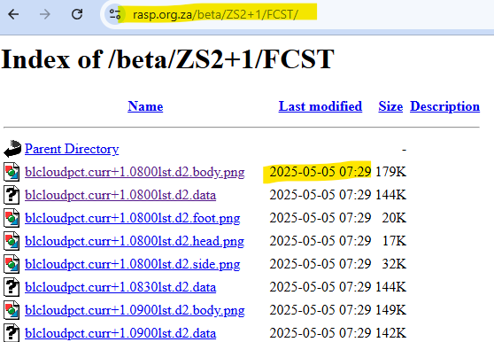Click the 20K size value
The width and height of the screenshot is (494, 342).
(x=394, y=218)
